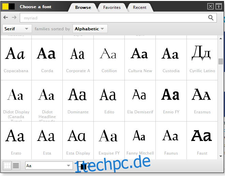
Task: Click the myriad search field
Action: 118,18
